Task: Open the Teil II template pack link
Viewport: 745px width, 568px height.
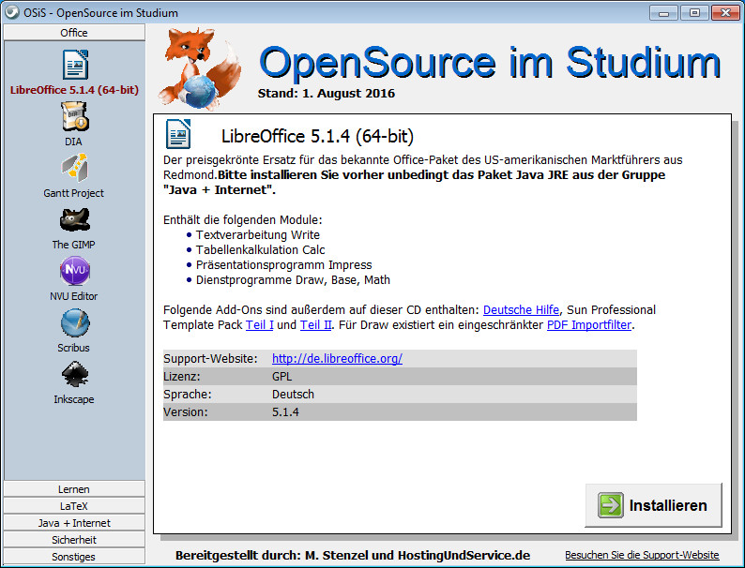Action: pyautogui.click(x=315, y=325)
